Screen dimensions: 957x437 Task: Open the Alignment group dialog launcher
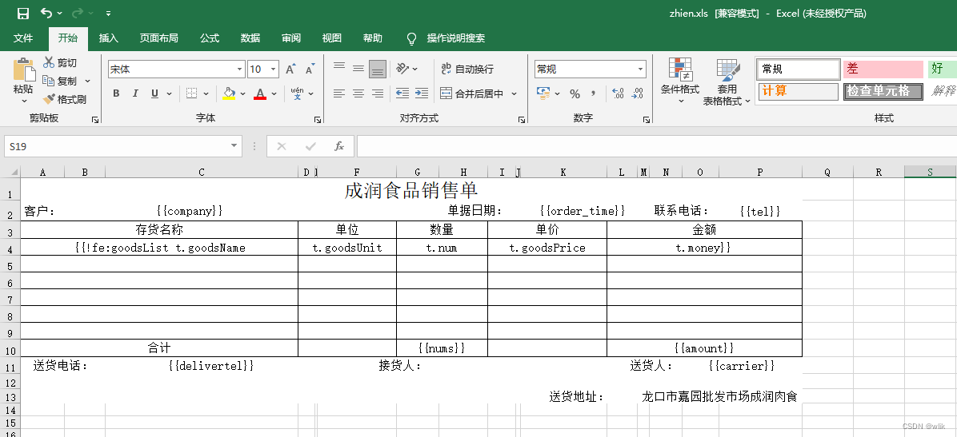521,120
